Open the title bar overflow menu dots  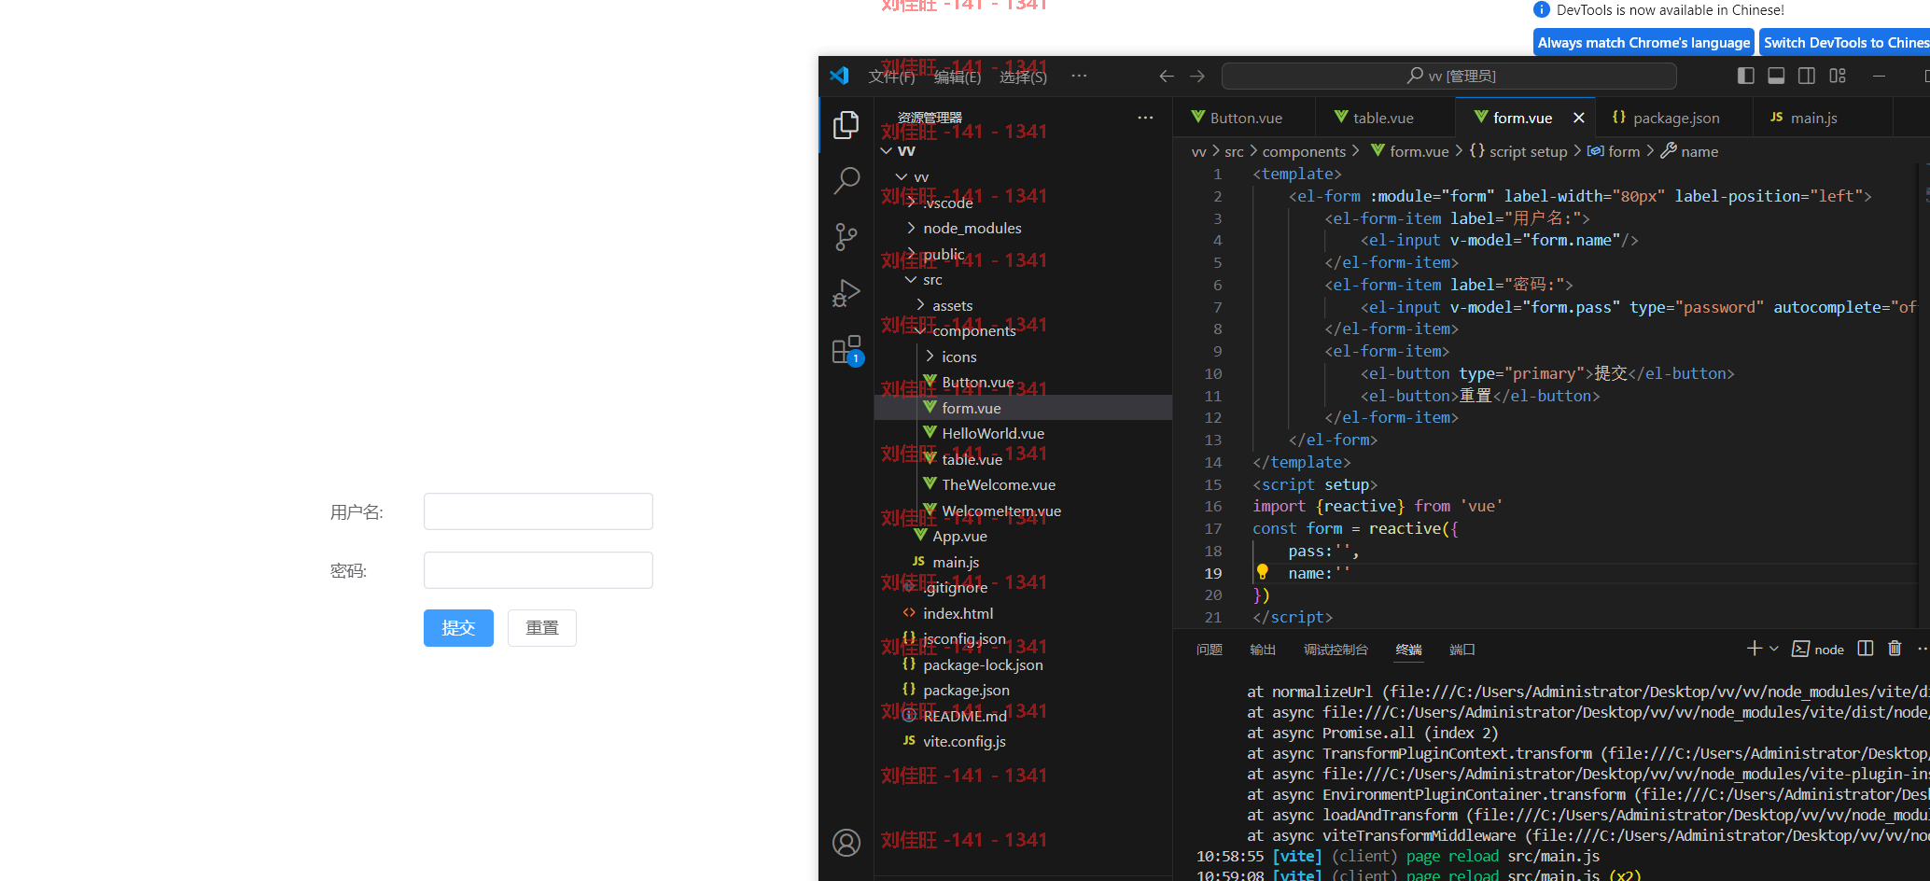(x=1079, y=76)
